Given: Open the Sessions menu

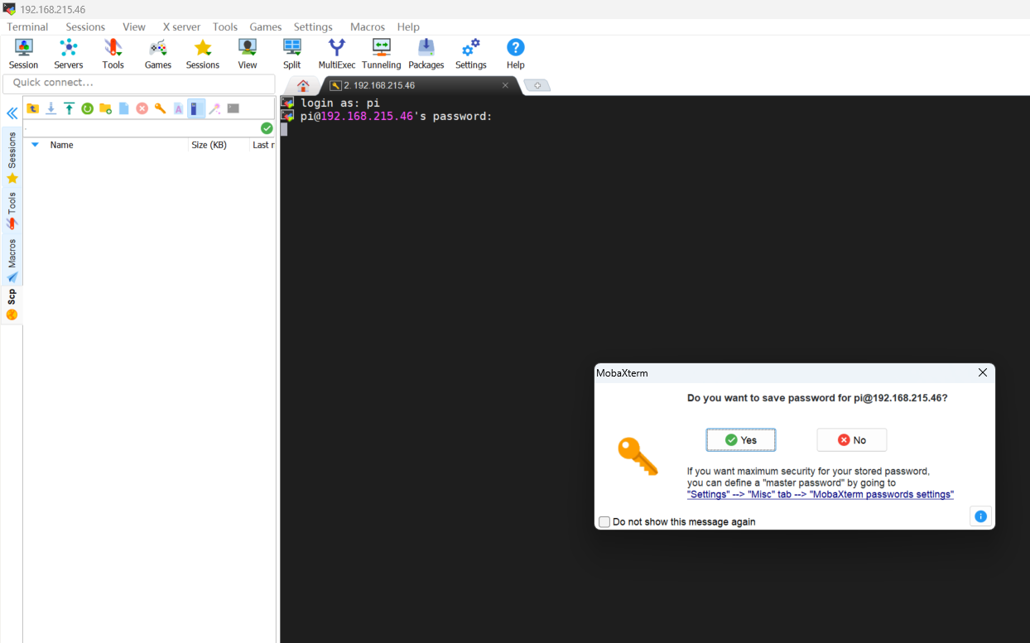Looking at the screenshot, I should point(85,26).
